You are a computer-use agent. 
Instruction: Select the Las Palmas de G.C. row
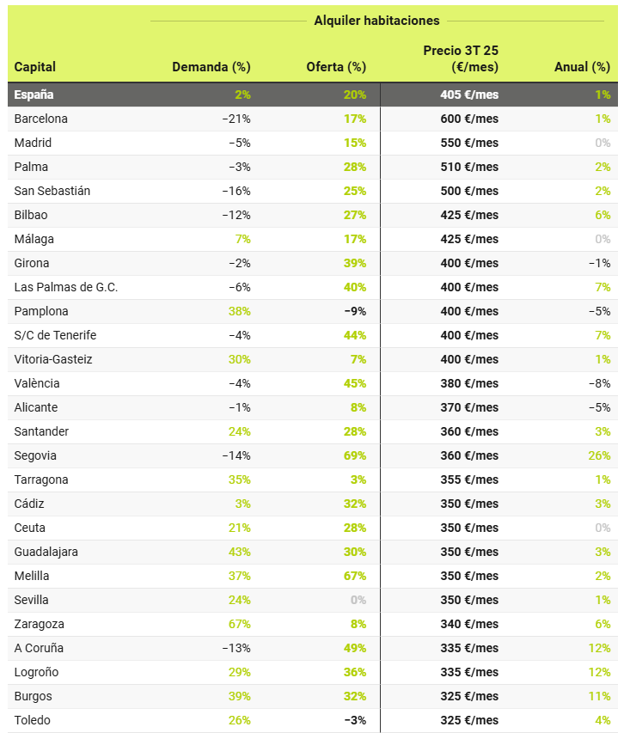coord(66,287)
